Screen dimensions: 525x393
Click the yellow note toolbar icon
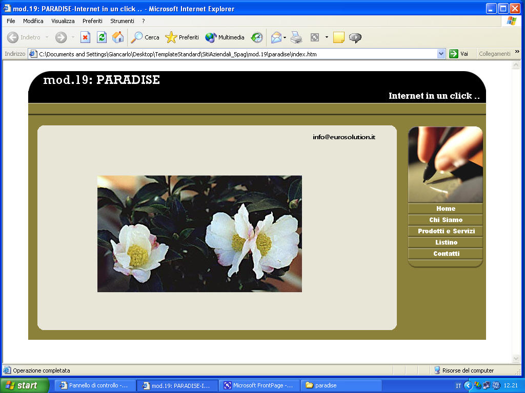(x=339, y=37)
